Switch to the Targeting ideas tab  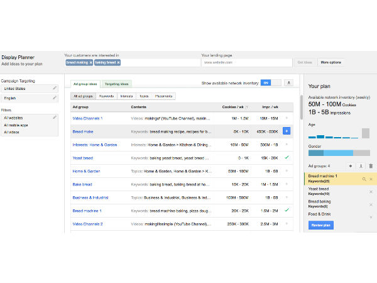point(116,83)
